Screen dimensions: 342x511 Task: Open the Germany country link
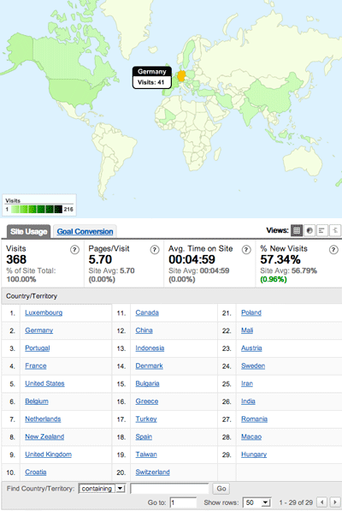pyautogui.click(x=39, y=330)
